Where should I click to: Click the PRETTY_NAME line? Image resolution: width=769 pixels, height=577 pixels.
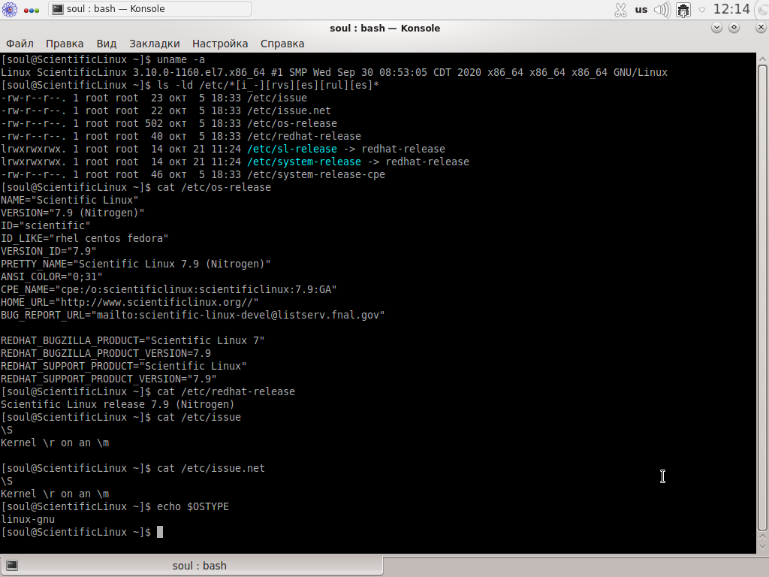[136, 264]
